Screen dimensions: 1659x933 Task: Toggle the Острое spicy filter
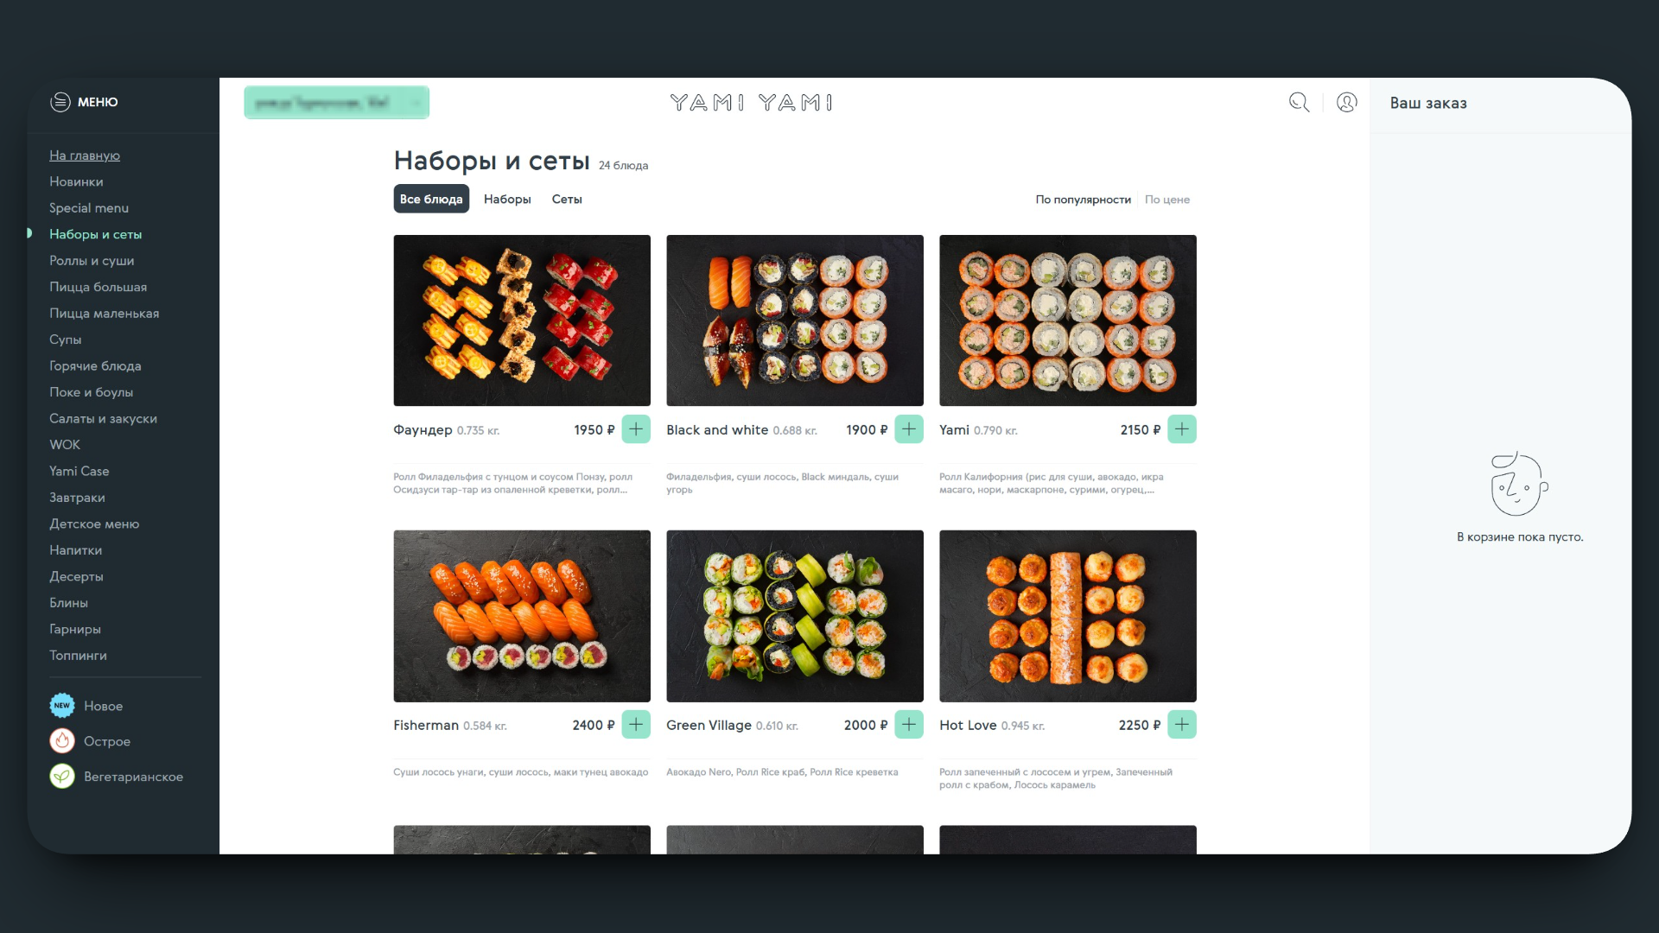[x=90, y=741]
